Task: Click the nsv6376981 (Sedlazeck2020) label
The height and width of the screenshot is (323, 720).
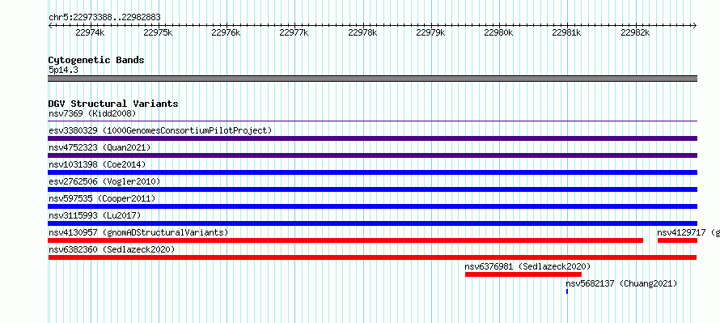Action: (x=527, y=266)
